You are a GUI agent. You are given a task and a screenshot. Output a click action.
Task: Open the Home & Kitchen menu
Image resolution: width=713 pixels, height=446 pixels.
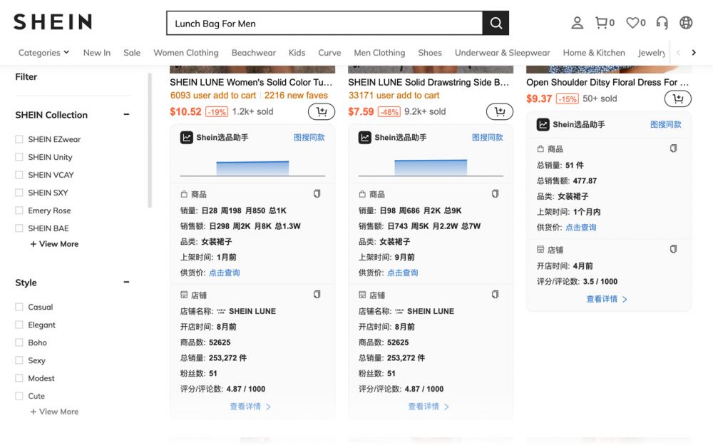[594, 53]
